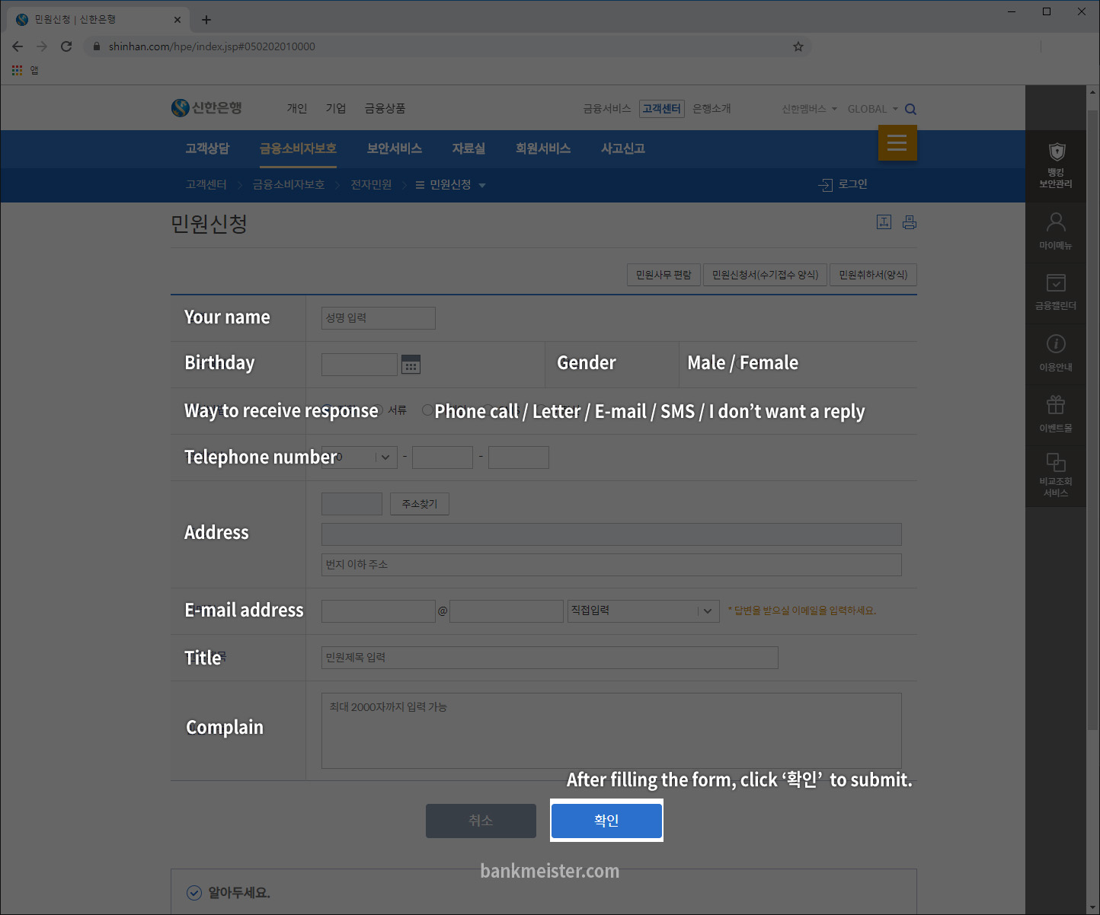Click the padlock site info icon
Screen dimensions: 1100x915
tap(96, 46)
